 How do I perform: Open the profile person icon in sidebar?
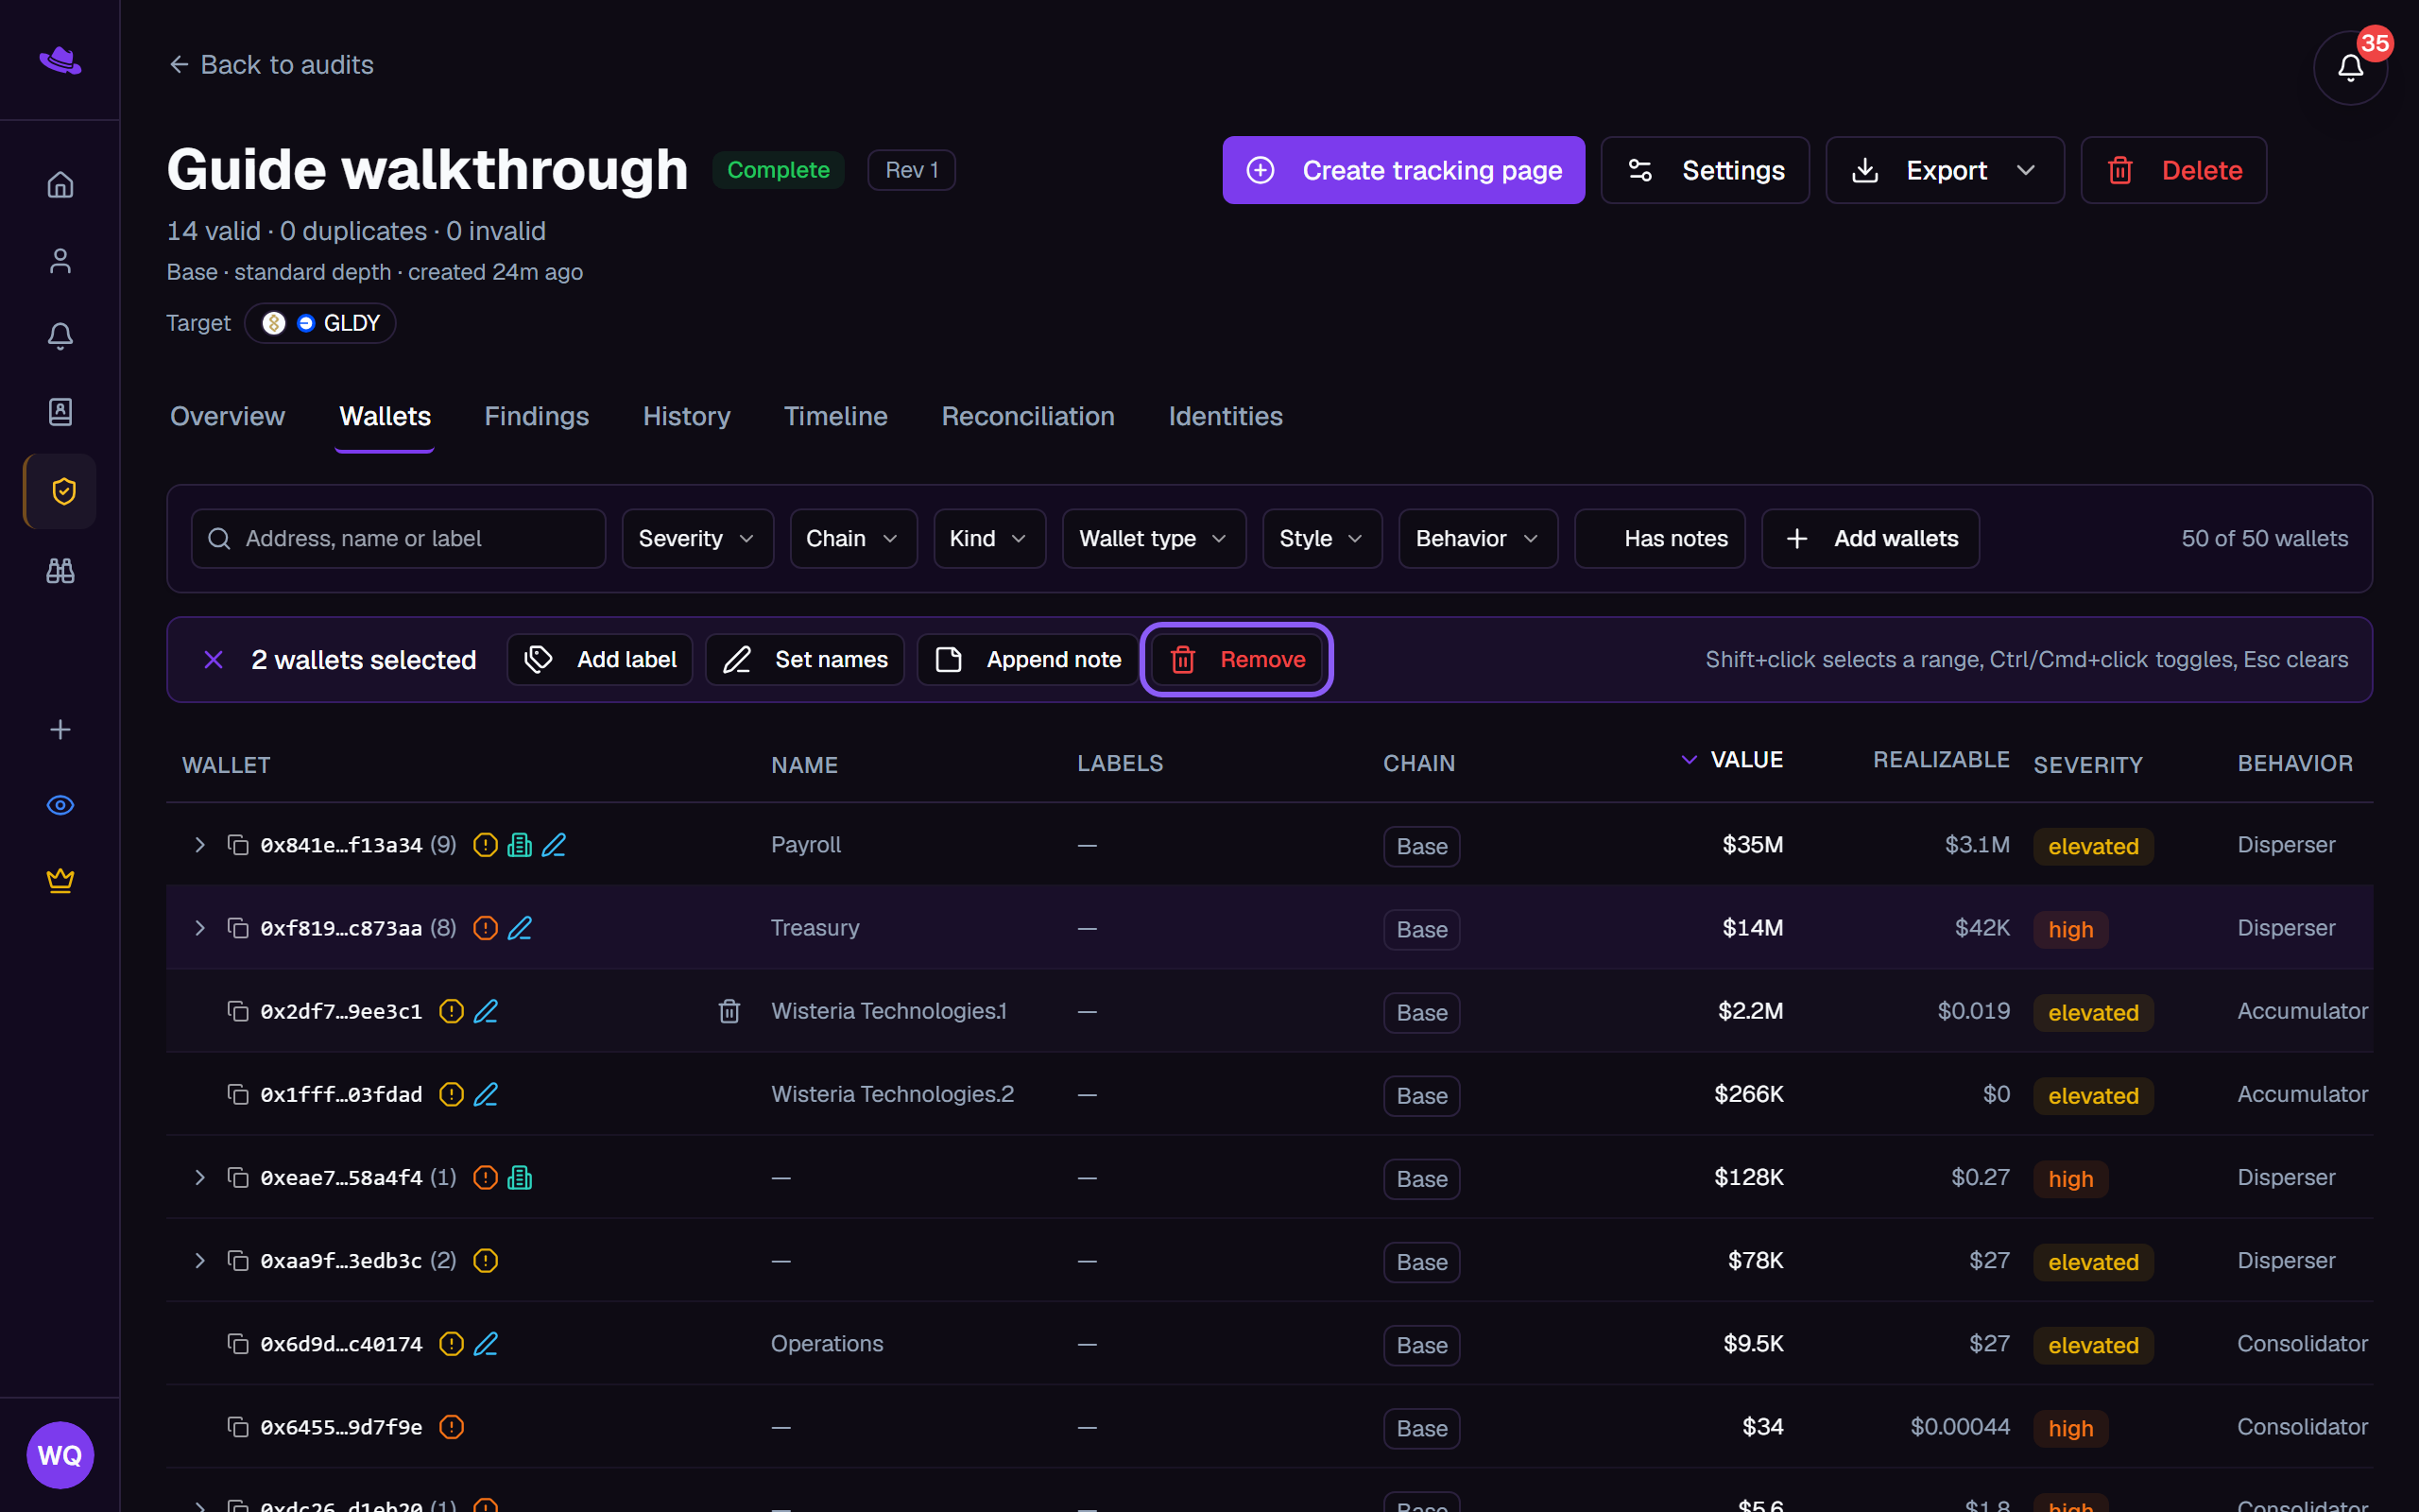pyautogui.click(x=60, y=261)
